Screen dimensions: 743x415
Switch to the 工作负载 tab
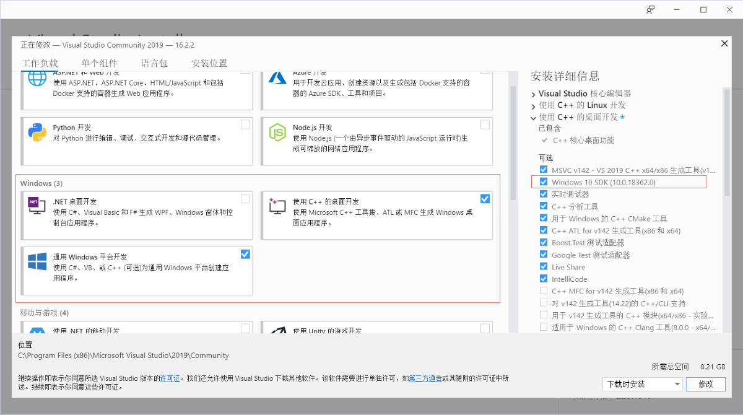(40, 63)
